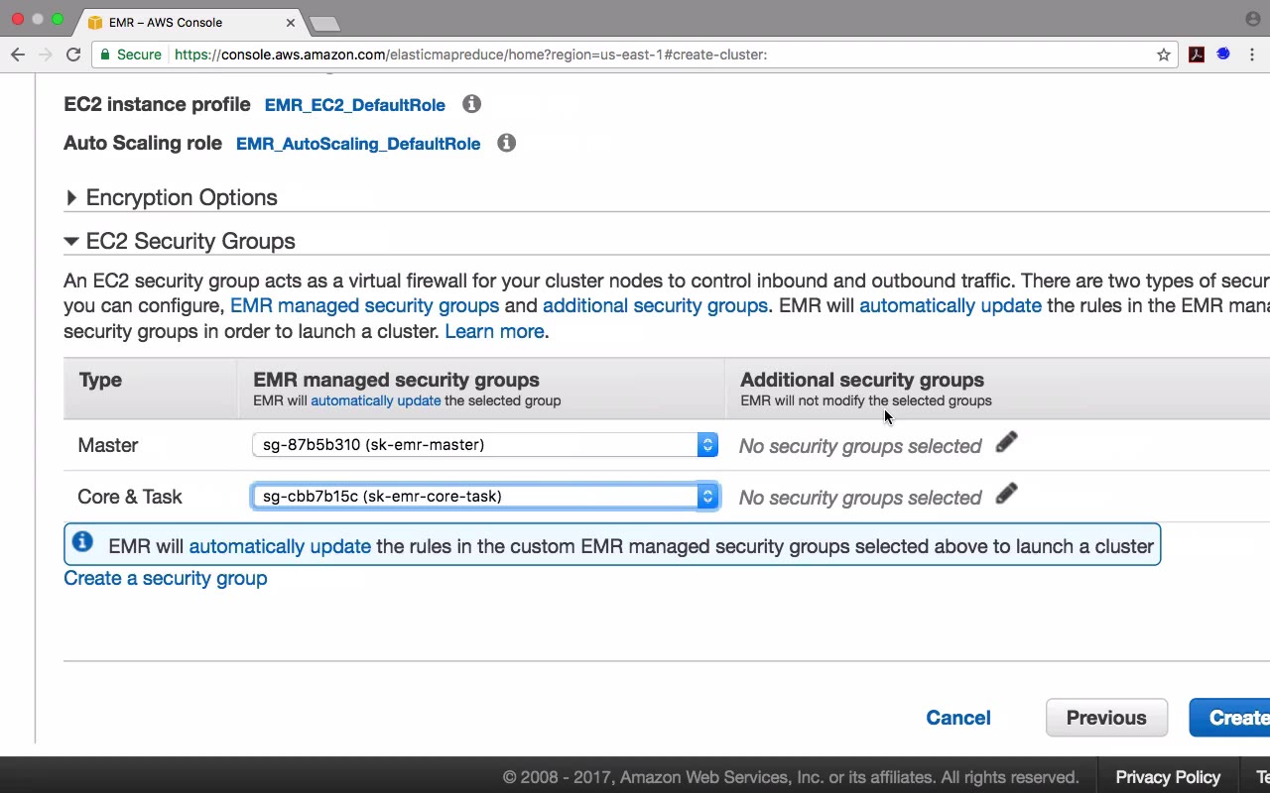Click the green Secure padlock icon

[x=104, y=55]
